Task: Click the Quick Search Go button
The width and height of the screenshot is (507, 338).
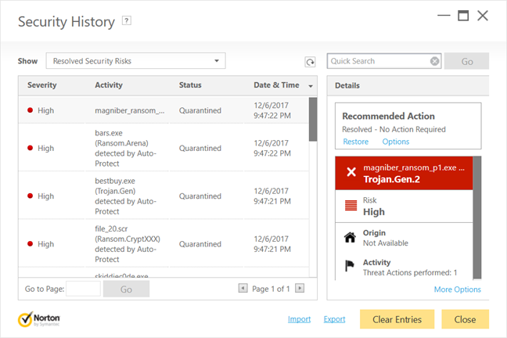Action: pos(466,61)
